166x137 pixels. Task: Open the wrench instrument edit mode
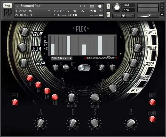[x=7, y=6]
